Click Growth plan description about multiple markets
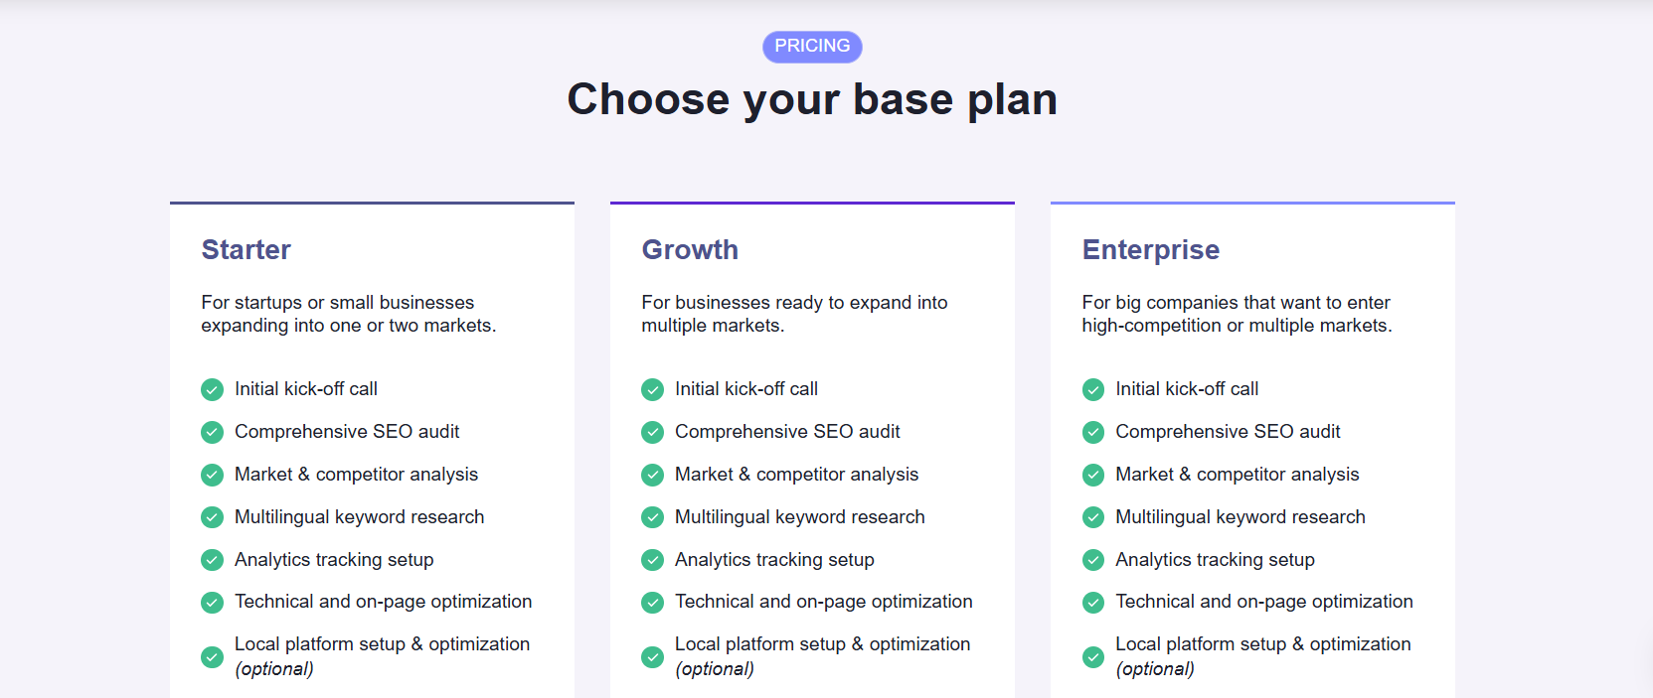The image size is (1653, 698). 794,314
